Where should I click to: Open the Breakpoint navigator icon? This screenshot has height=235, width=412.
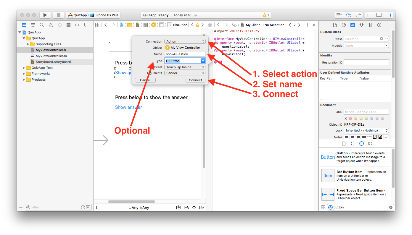[x=77, y=25]
